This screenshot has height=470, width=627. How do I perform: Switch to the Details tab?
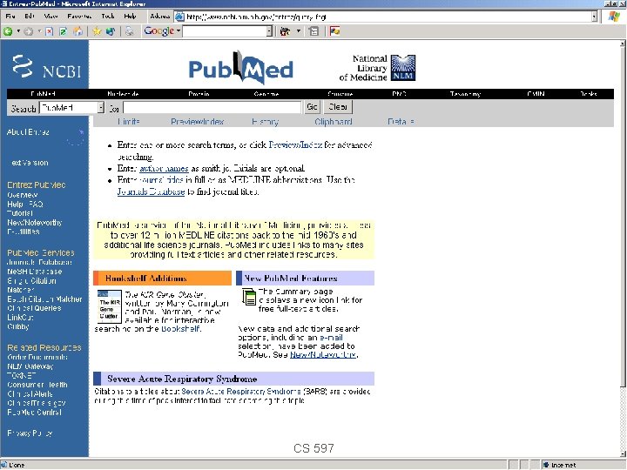(x=401, y=122)
